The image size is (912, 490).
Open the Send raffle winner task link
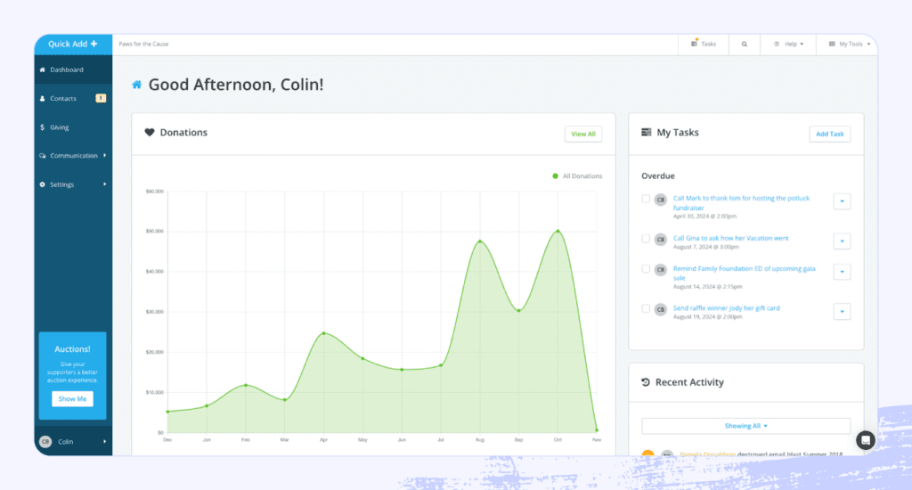coord(726,308)
